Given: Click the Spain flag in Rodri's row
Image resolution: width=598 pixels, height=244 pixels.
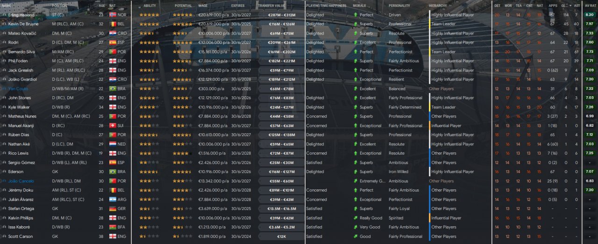Looking at the screenshot, I should 112,43.
